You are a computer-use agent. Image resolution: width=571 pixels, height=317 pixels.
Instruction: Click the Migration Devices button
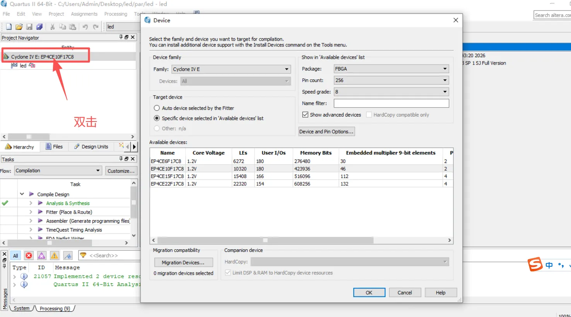184,262
